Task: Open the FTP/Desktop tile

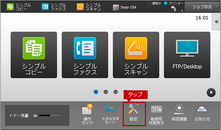Action: (187, 55)
